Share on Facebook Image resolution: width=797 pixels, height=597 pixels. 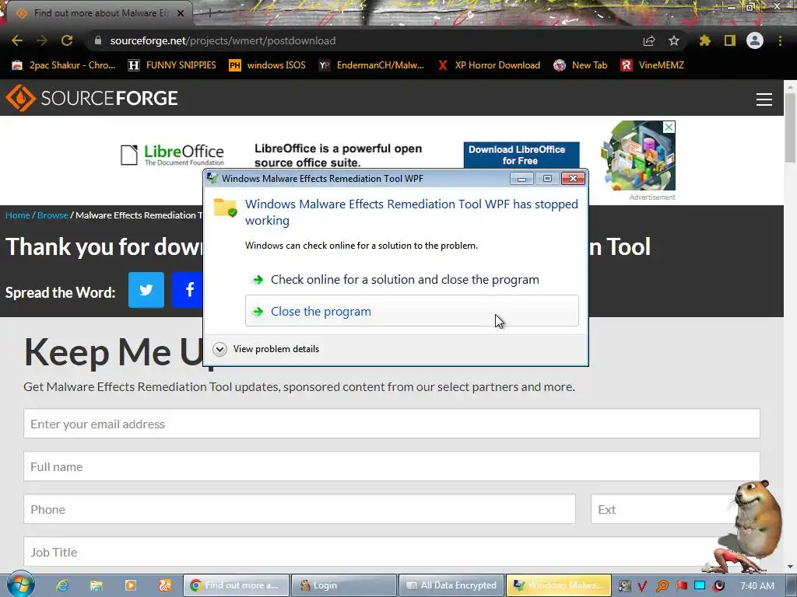click(188, 290)
